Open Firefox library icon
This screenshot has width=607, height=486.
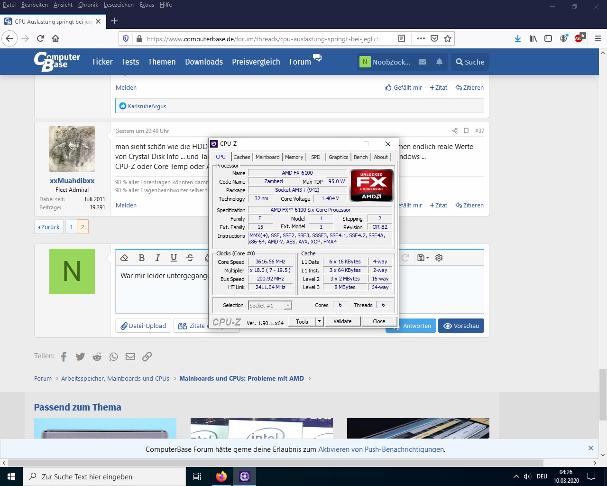[533, 38]
